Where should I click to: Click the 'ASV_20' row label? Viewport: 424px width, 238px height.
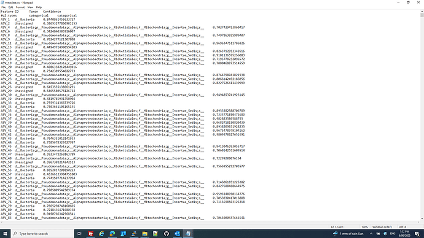6,67
